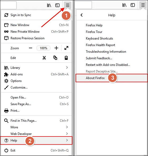Screen dimensions: 148x156
Task: Select Restore Previous Session
Action: (x=36, y=38)
